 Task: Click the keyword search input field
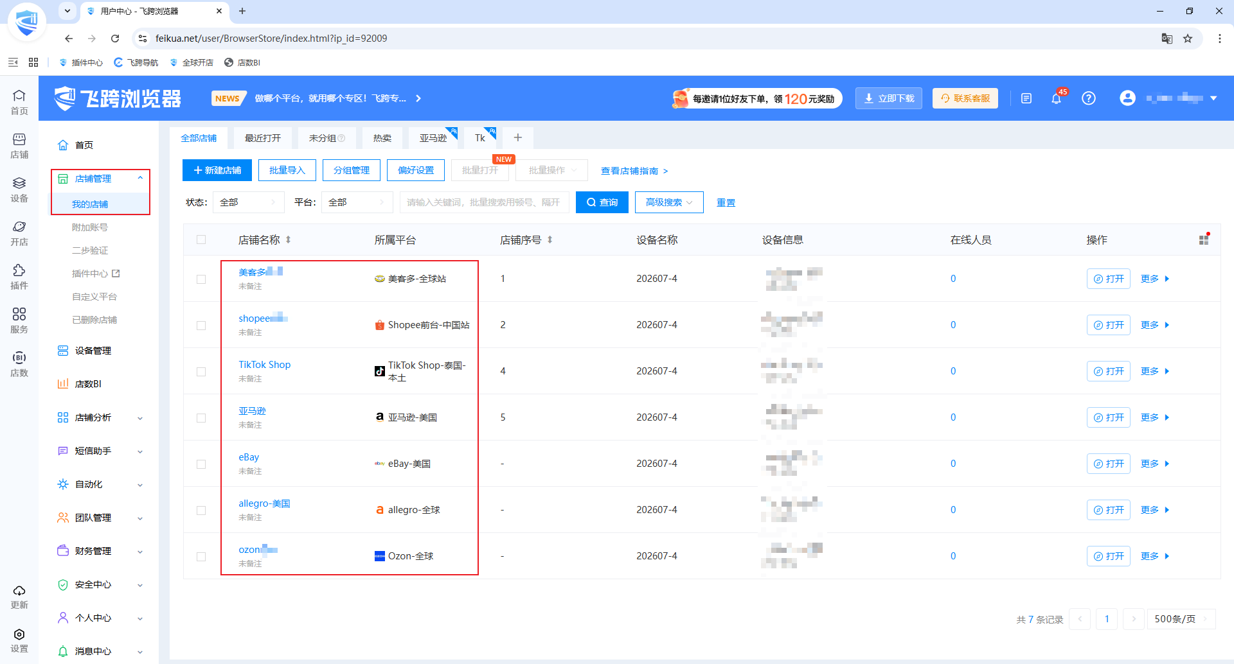485,202
